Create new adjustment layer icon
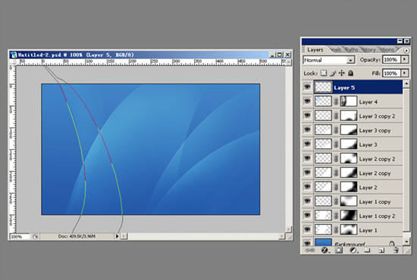The width and height of the screenshot is (417, 280). (353, 250)
